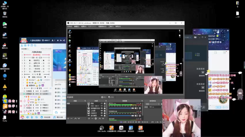Open the Recycle Bin desktop icon
The width and height of the screenshot is (245, 137).
[x=5, y=14]
